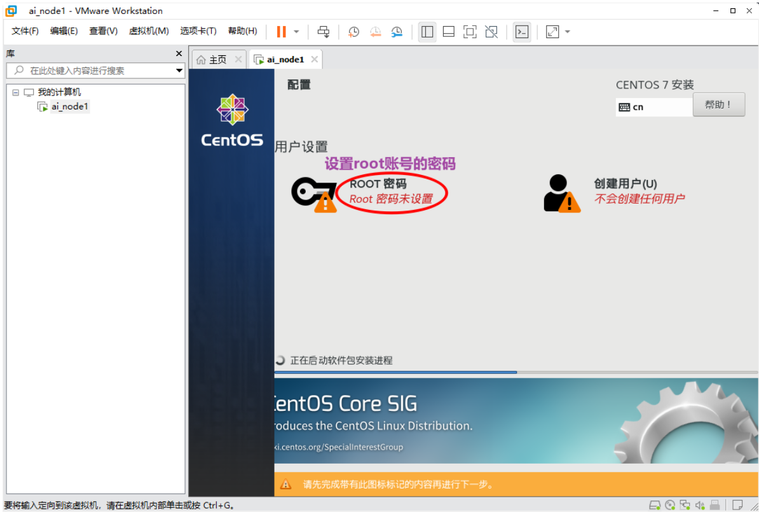Open the 虚拟机(M) menu
This screenshot has height=512, width=759.
[x=149, y=30]
